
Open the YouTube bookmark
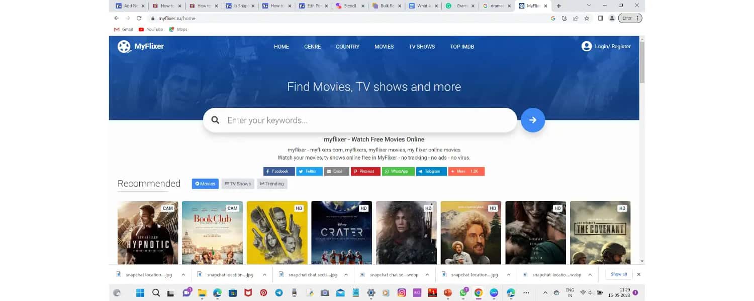151,30
